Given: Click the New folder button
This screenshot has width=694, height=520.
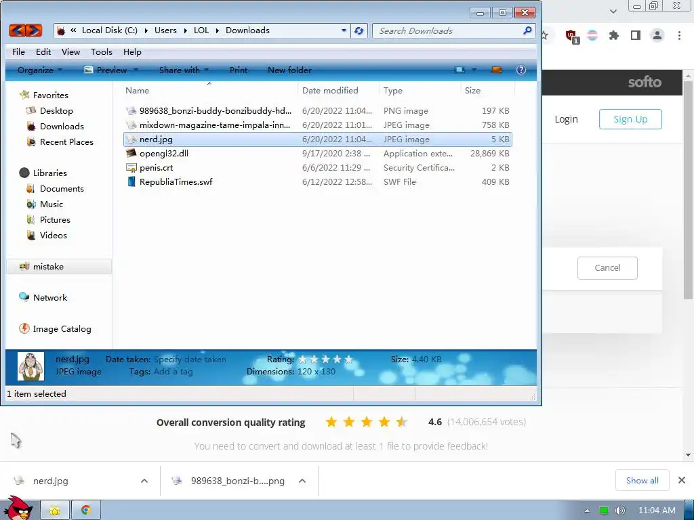Looking at the screenshot, I should coord(289,70).
